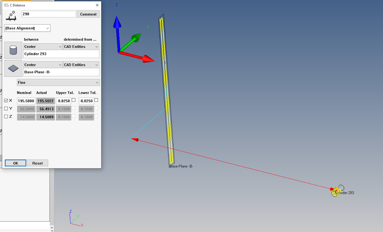383x232 pixels.
Task: Click X nominal field 195.5000
Action: tap(26, 101)
